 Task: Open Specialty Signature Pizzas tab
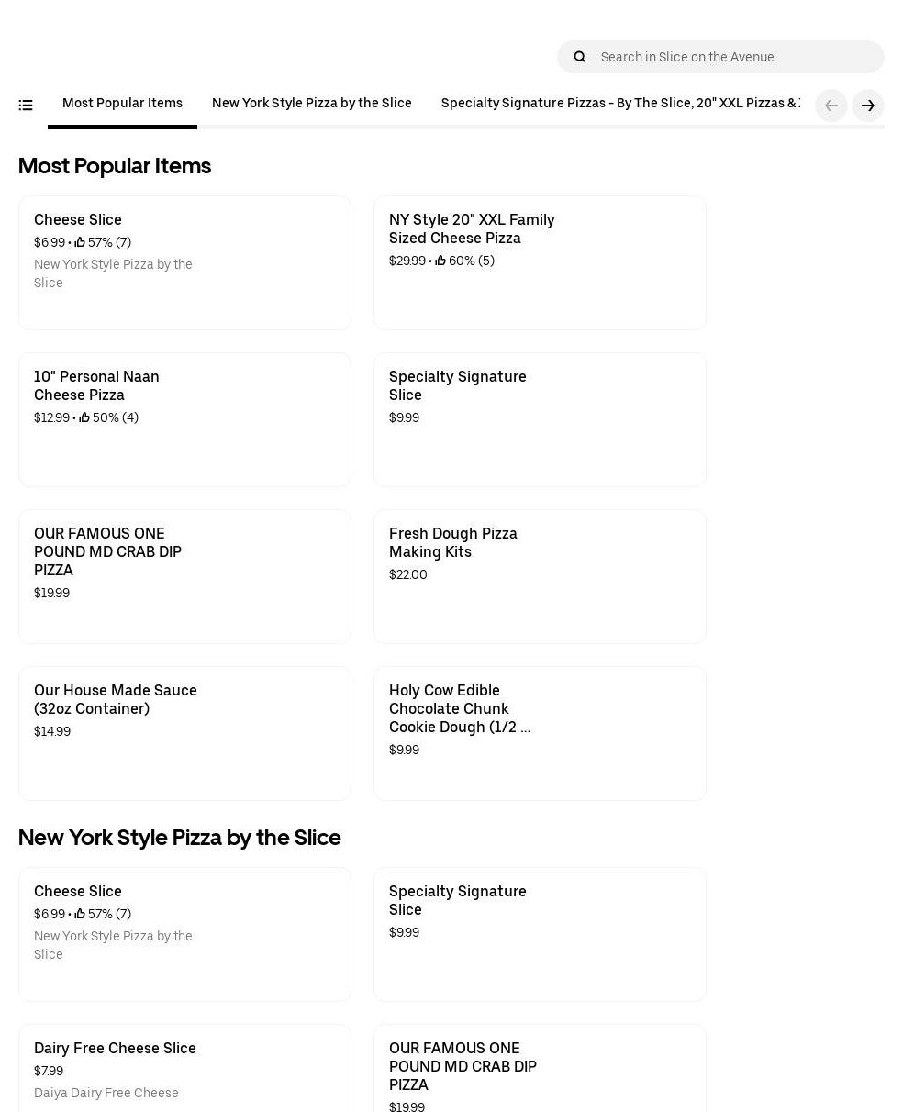tap(619, 104)
